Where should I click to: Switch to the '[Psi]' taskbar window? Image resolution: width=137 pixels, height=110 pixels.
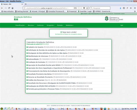click(x=61, y=109)
